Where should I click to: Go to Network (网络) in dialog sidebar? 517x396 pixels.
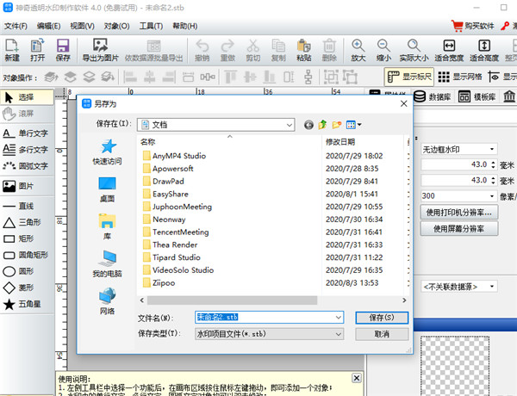tap(108, 301)
